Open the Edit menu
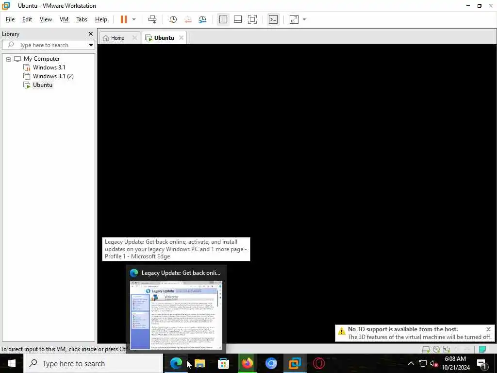Image resolution: width=497 pixels, height=373 pixels. point(27,19)
